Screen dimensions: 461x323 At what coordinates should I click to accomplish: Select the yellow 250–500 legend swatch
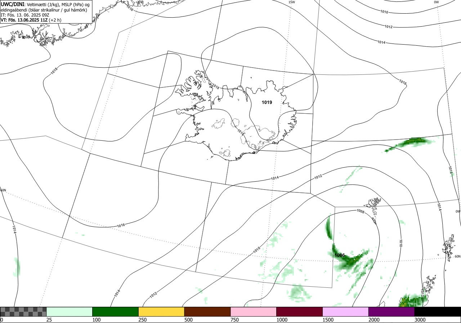pyautogui.click(x=161, y=311)
